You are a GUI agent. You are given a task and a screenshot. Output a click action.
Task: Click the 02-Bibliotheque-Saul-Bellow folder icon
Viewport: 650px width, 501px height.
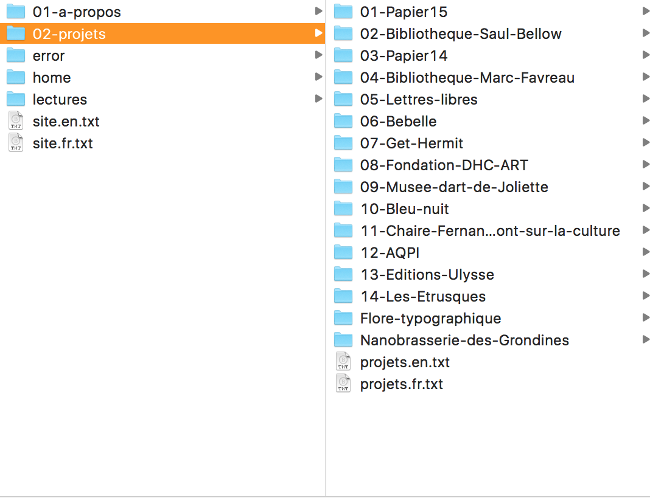pyautogui.click(x=343, y=33)
